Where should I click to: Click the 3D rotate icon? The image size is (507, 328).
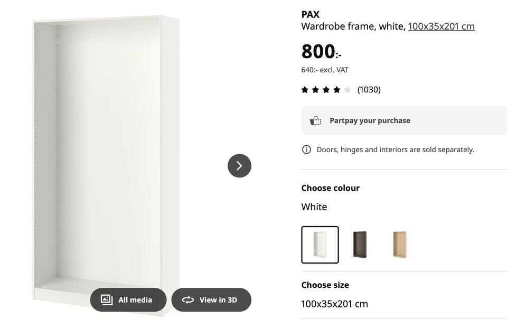pos(188,300)
